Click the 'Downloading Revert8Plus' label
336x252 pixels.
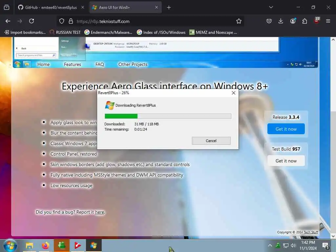pyautogui.click(x=136, y=105)
